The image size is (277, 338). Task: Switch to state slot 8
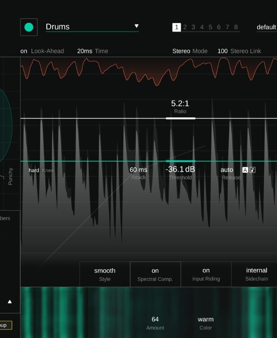pos(236,27)
